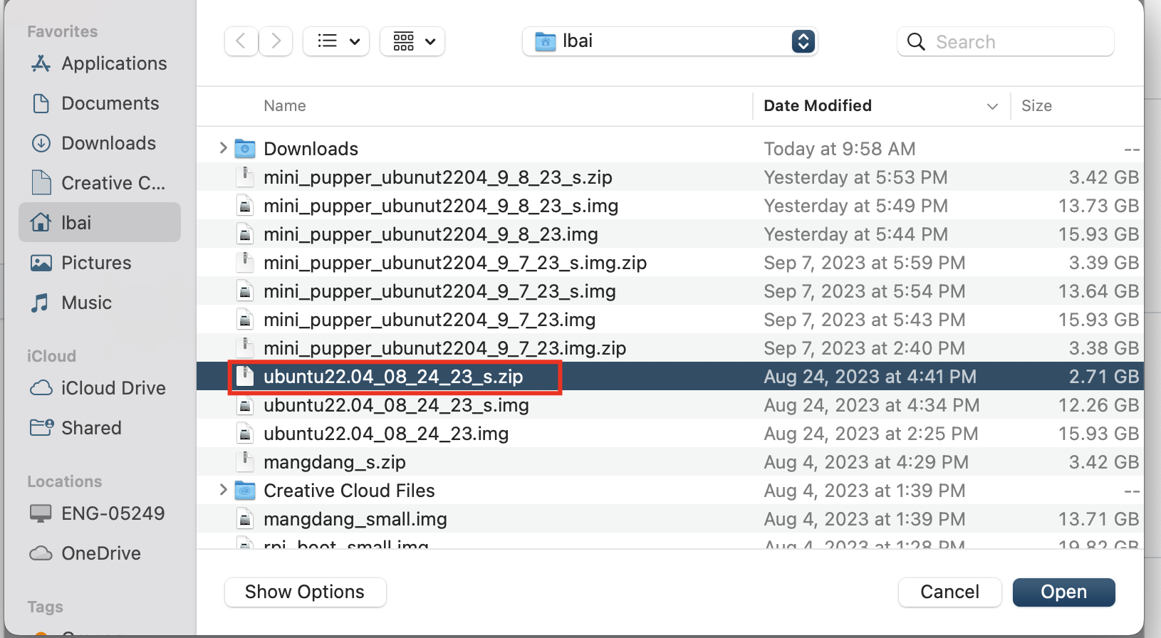This screenshot has height=638, width=1161.
Task: Click the forward navigation arrow
Action: [276, 41]
